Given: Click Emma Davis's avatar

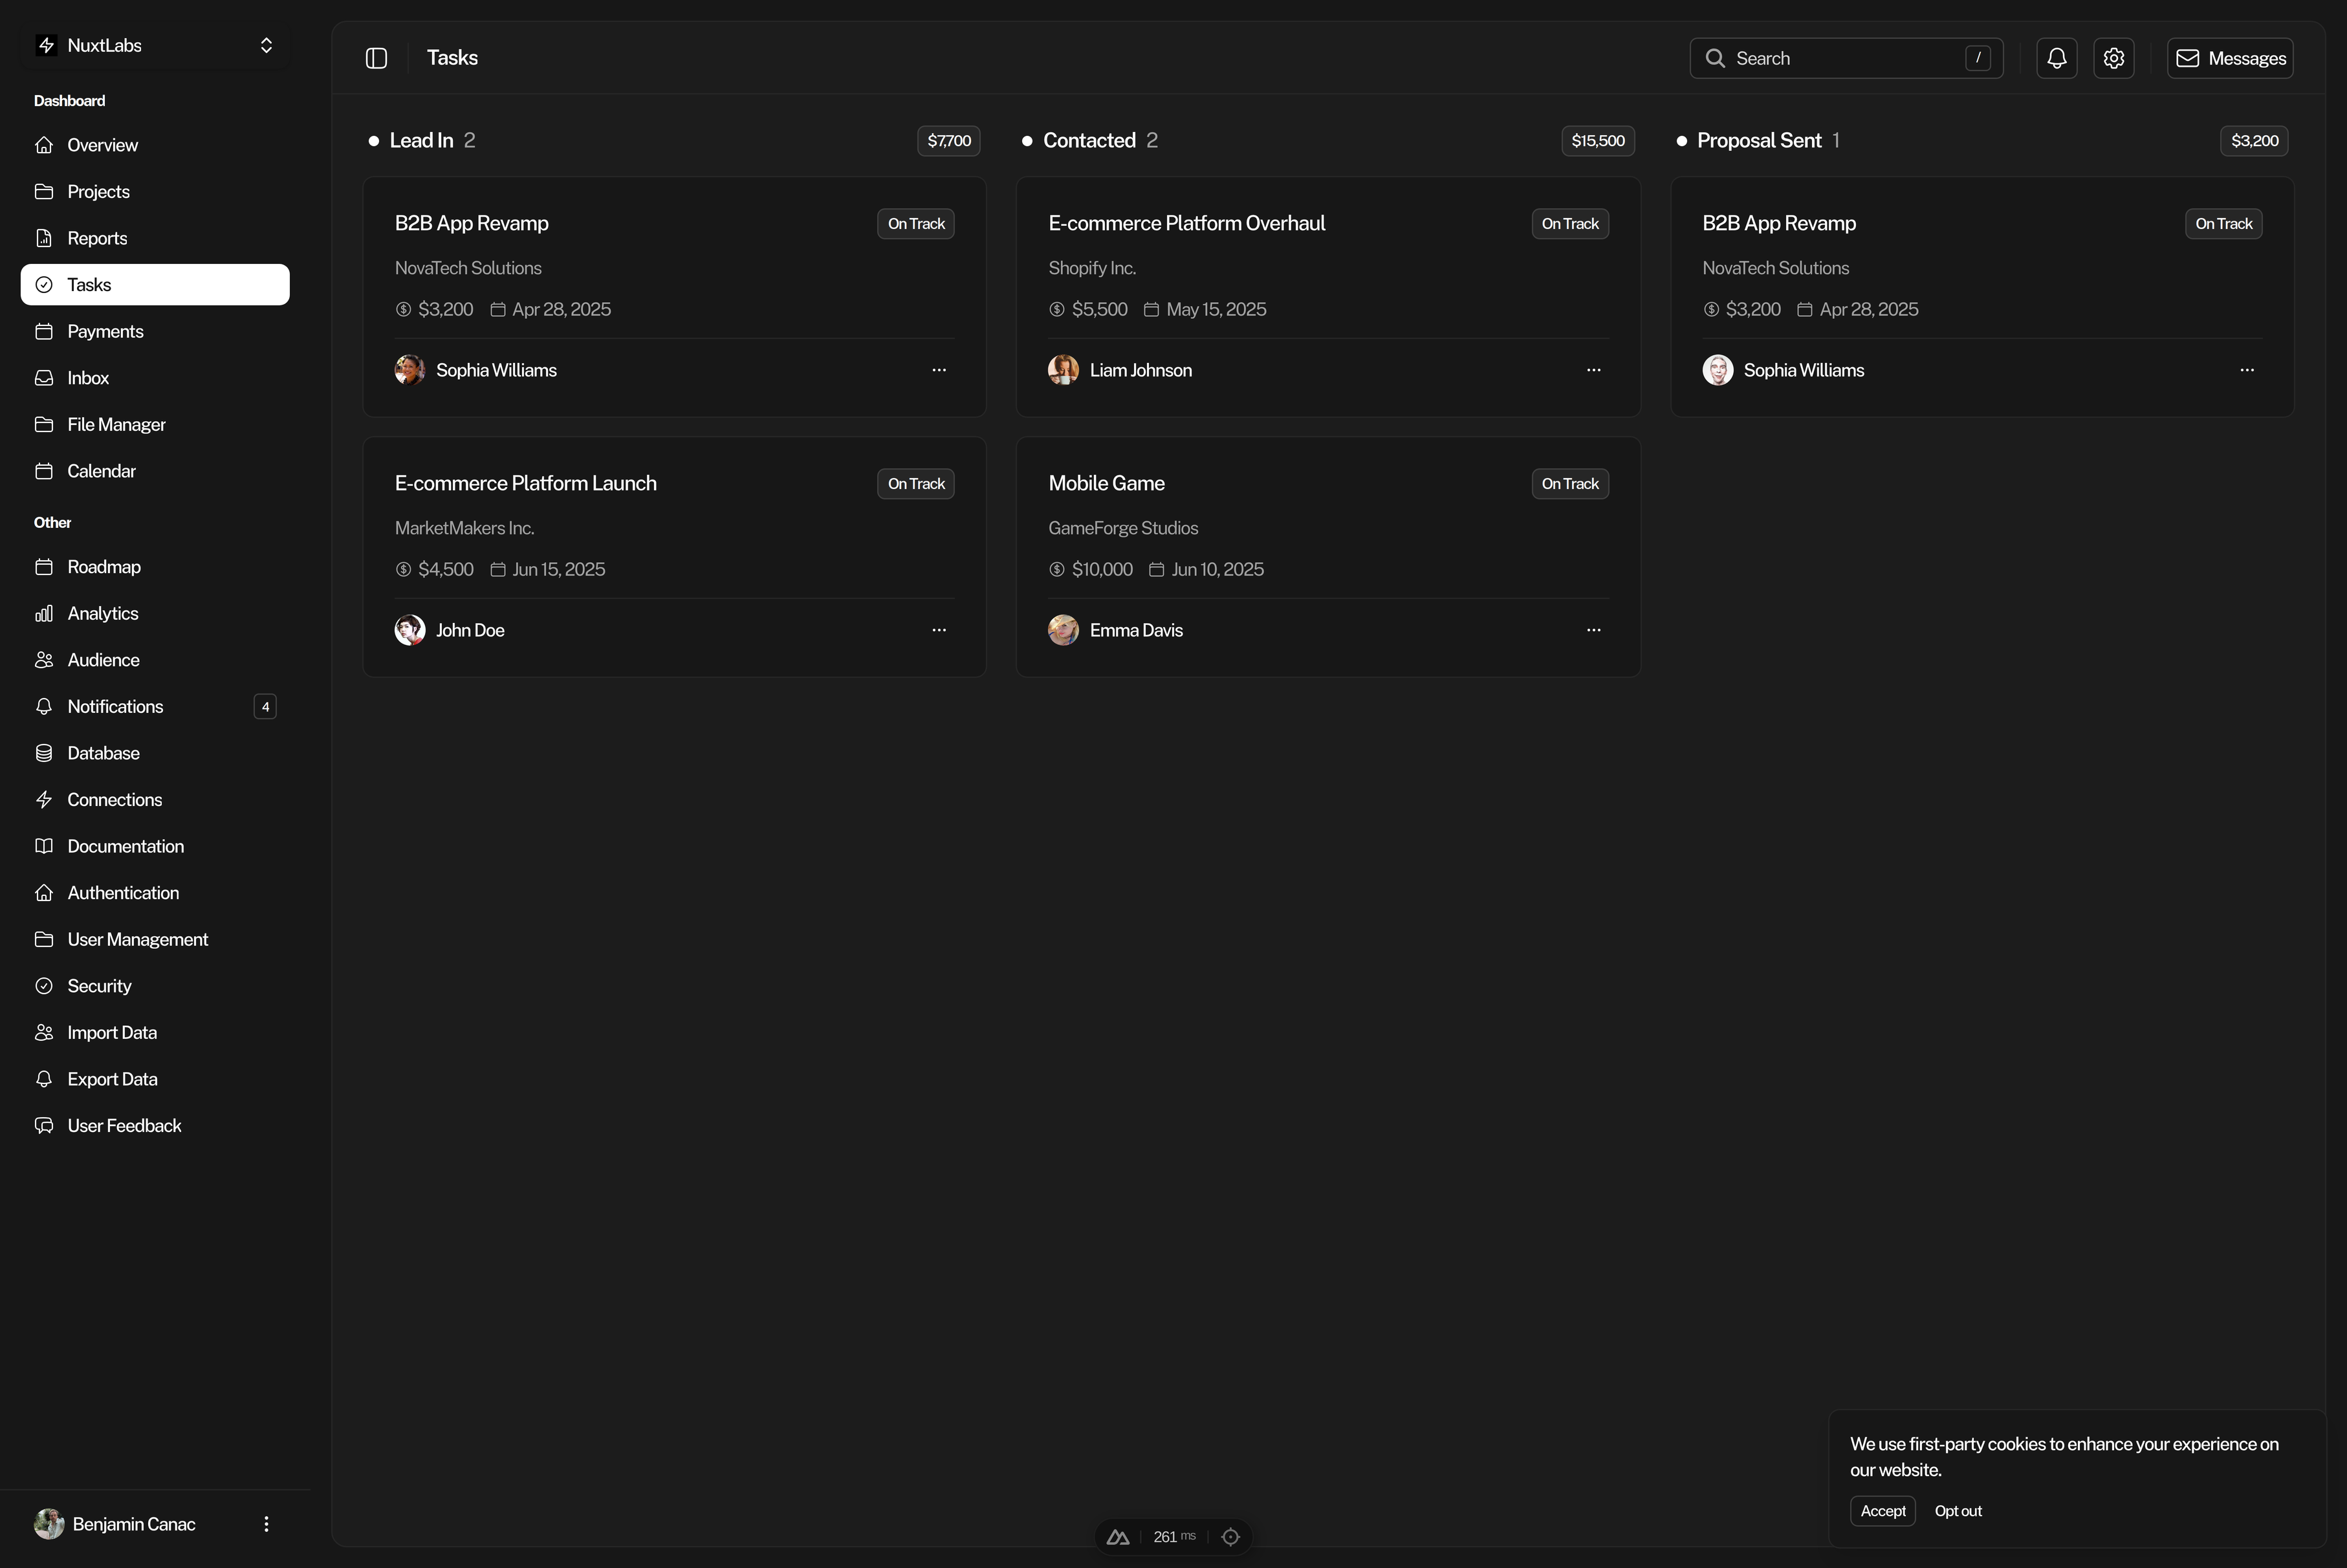Looking at the screenshot, I should click(x=1063, y=630).
